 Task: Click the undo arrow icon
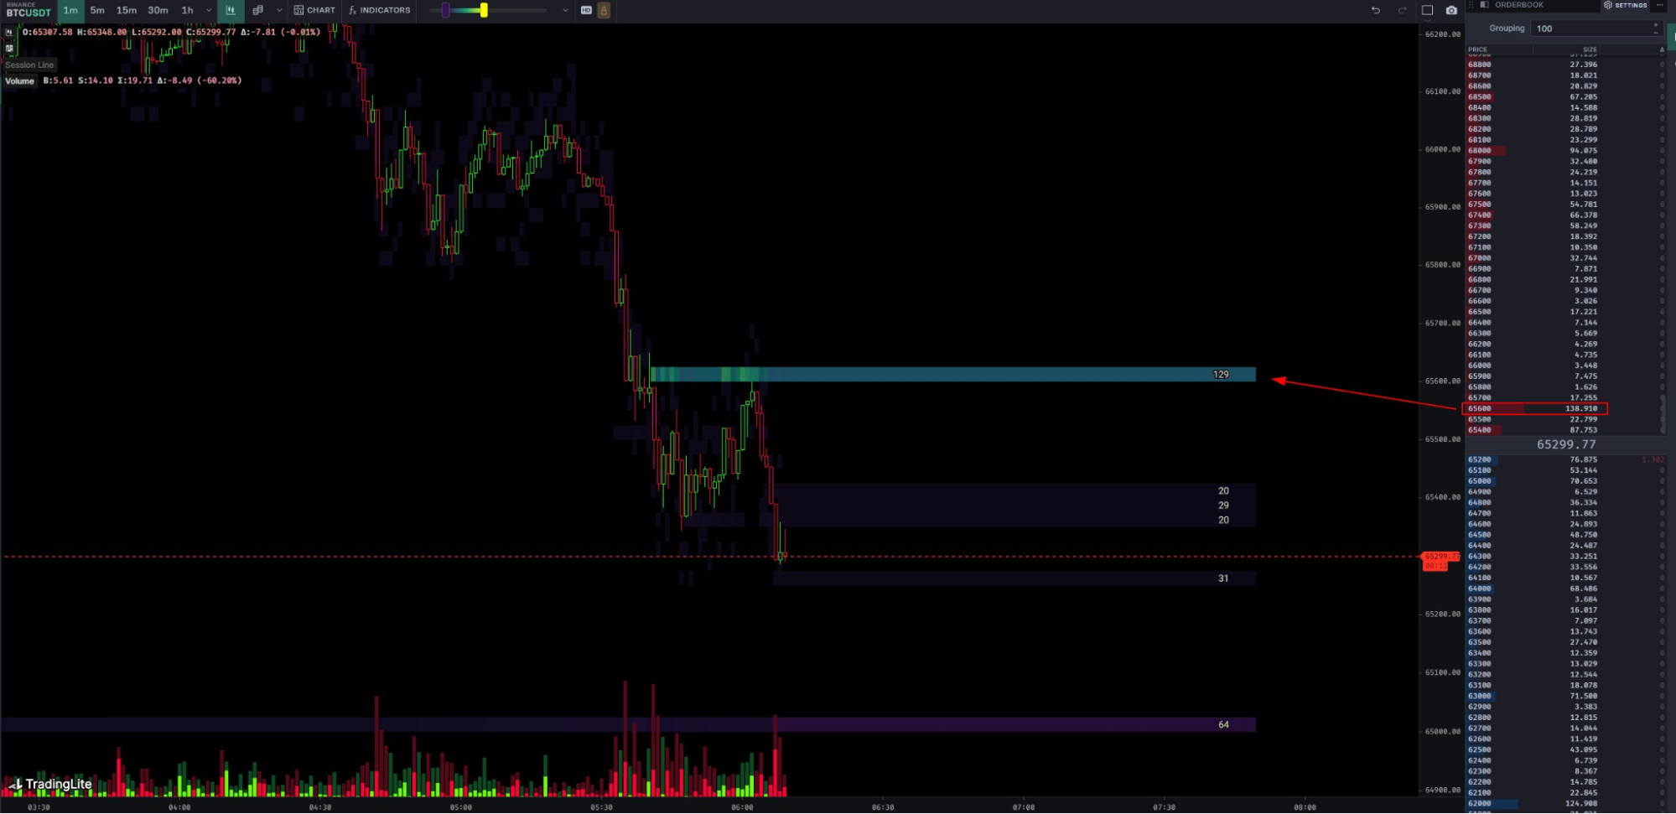point(1376,10)
